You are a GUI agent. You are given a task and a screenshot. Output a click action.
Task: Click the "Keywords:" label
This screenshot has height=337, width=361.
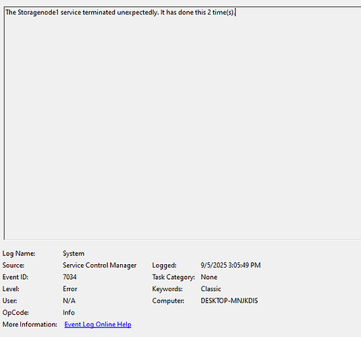[x=167, y=289]
